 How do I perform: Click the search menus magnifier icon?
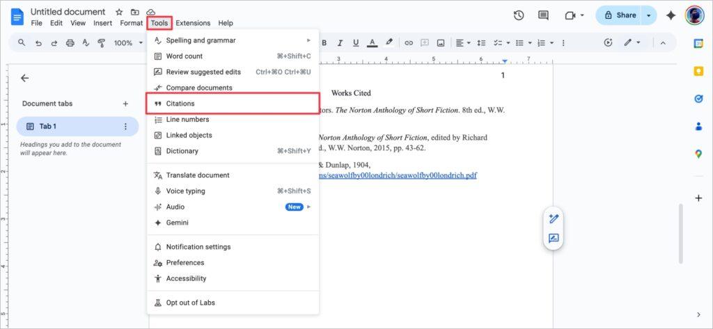tap(22, 42)
